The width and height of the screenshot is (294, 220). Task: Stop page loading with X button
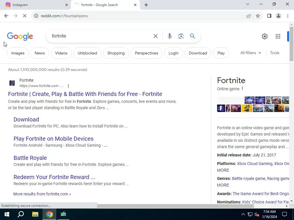click(x=25, y=16)
